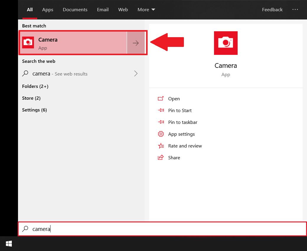Click the Feedback link

[272, 9]
